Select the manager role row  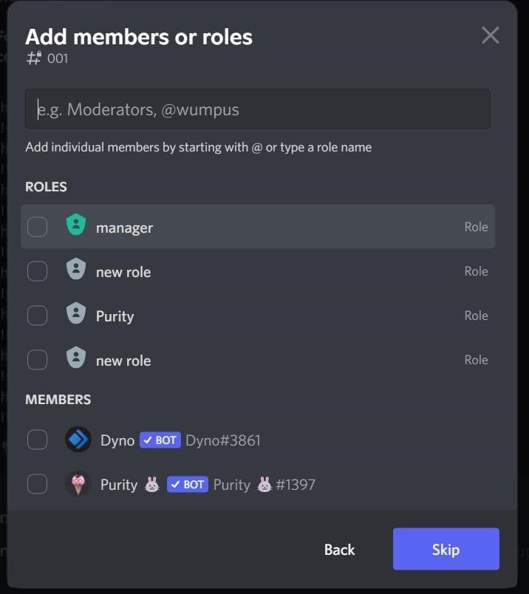point(258,227)
